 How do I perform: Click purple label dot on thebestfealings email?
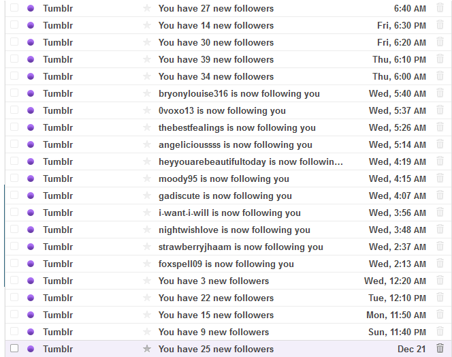[x=30, y=127]
